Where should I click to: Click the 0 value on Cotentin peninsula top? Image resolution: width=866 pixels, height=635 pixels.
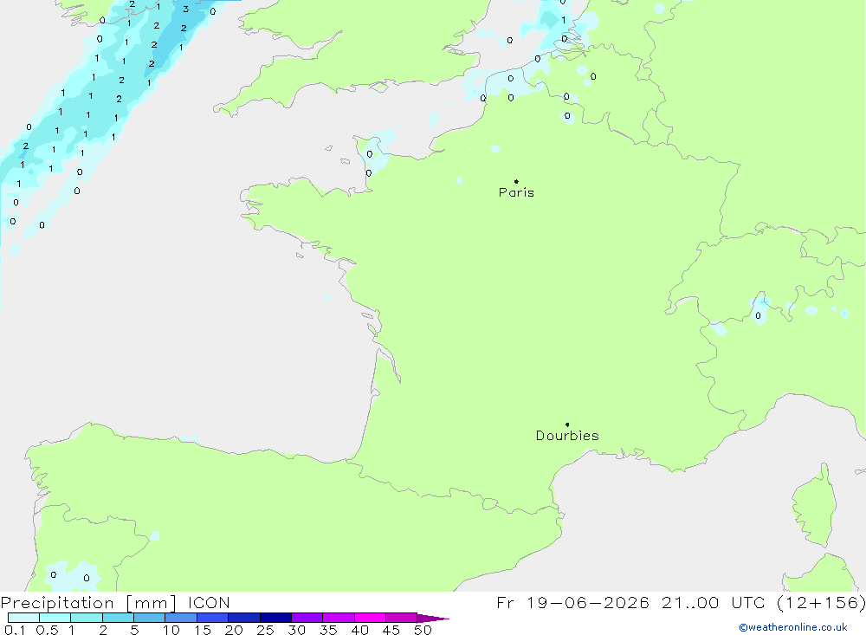370,154
